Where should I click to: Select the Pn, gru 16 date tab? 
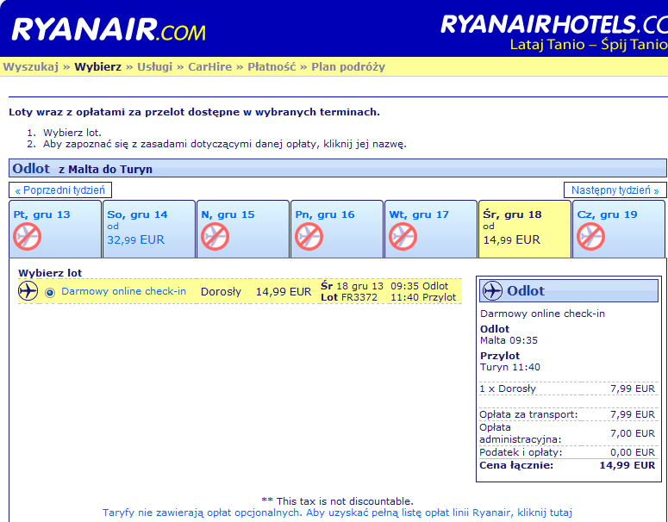point(337,229)
